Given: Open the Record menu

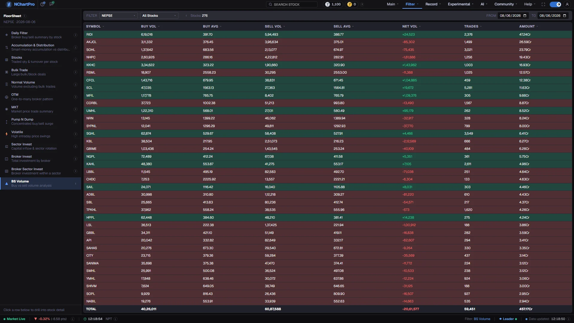Looking at the screenshot, I should tap(433, 4).
